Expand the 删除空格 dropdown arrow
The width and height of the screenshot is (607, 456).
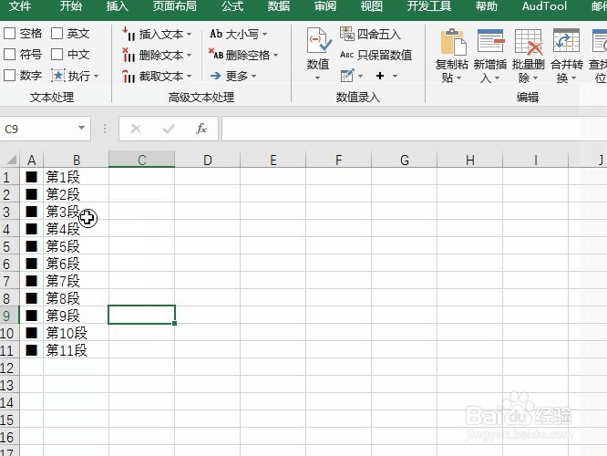click(275, 56)
